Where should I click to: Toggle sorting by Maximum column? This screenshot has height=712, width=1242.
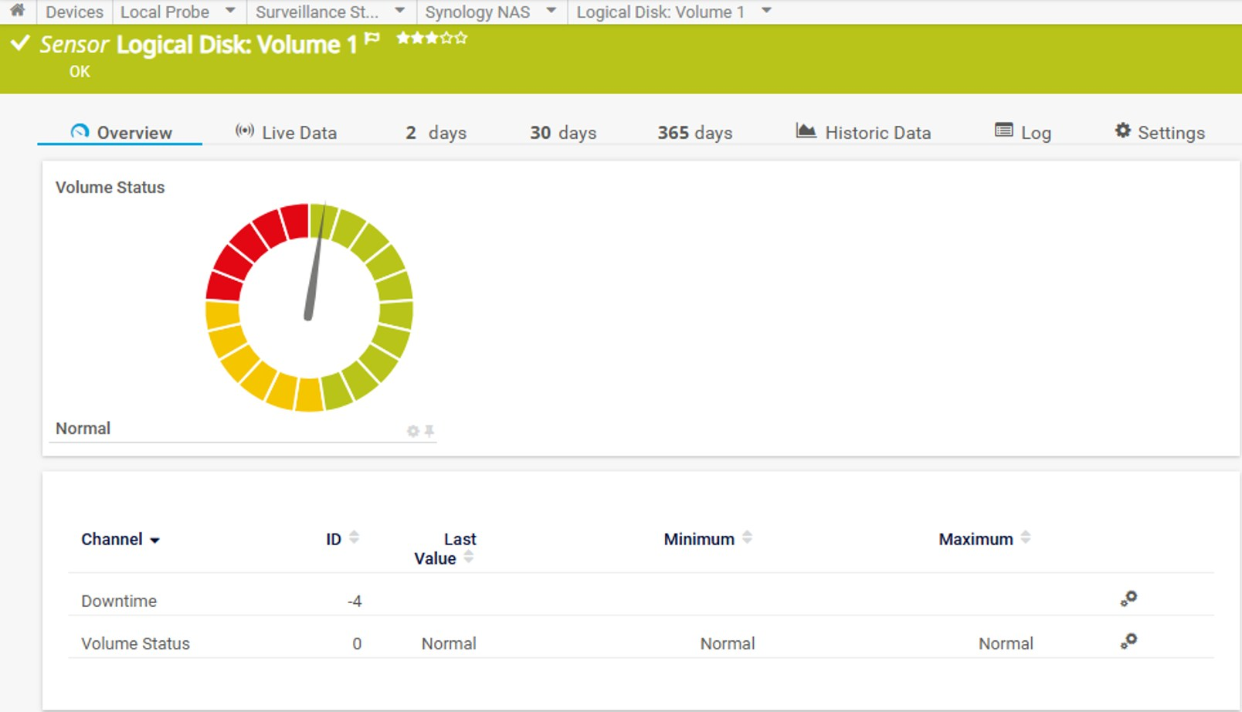[x=976, y=539]
